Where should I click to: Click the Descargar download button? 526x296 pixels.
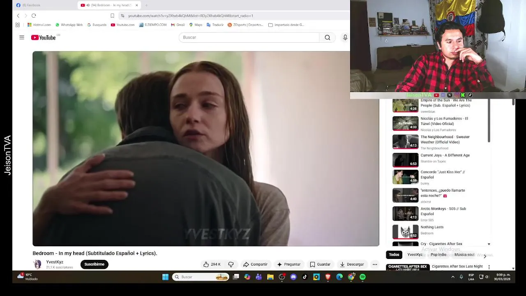pyautogui.click(x=352, y=264)
